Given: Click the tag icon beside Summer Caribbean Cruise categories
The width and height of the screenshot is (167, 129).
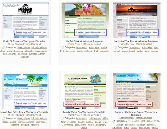Looking at the screenshot, I should [114, 121].
